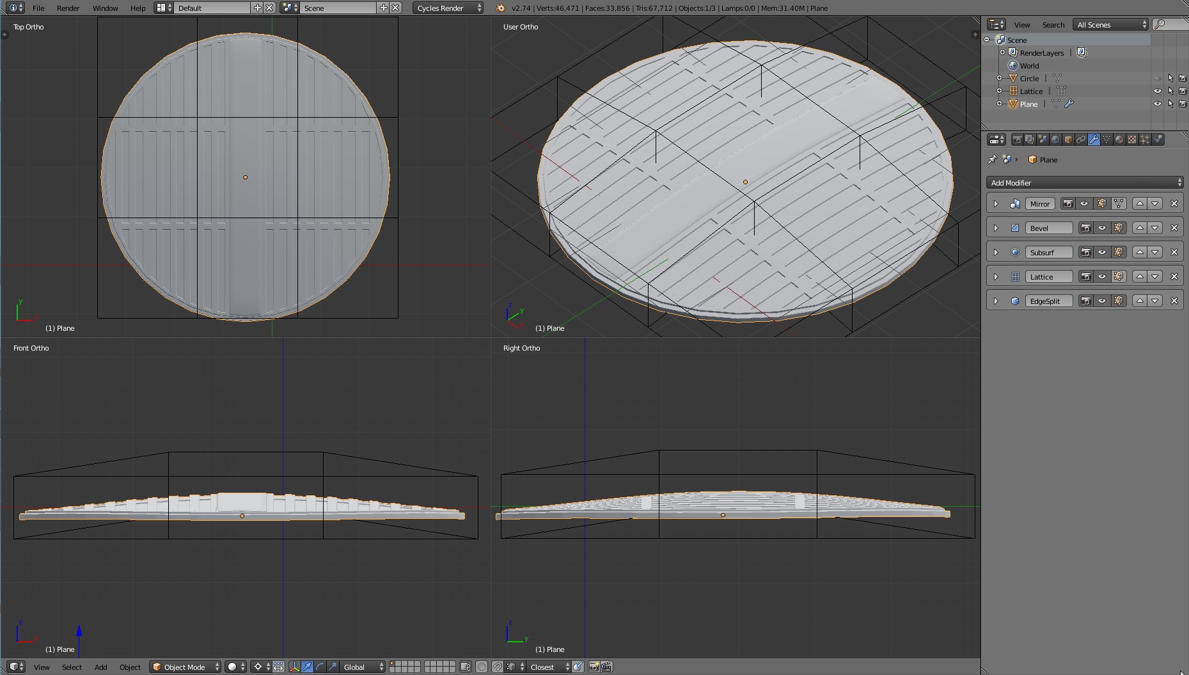Click the outliner search filter field
This screenshot has width=1189, height=675.
[1170, 24]
